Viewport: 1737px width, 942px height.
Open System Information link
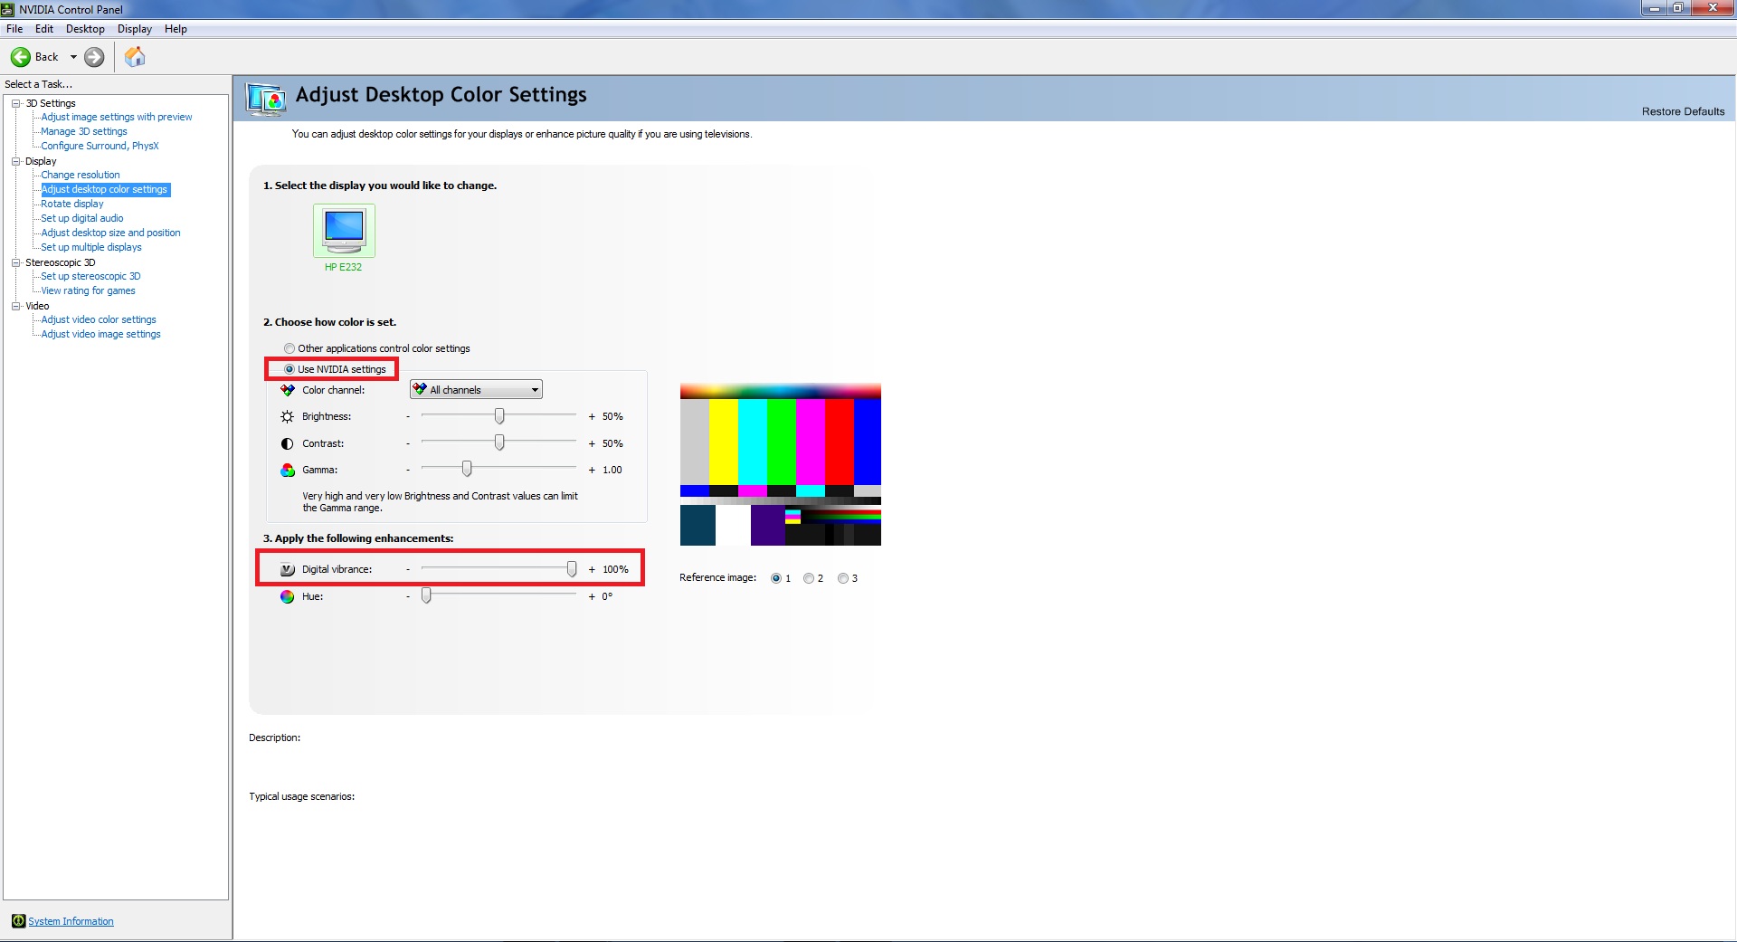click(x=71, y=921)
